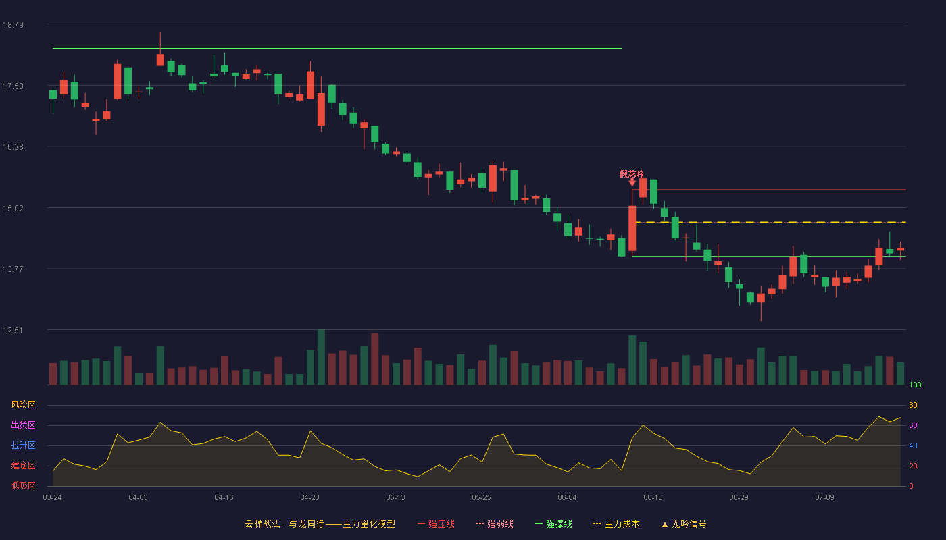
Task: Click the 04-03 date label
Action: click(x=138, y=497)
